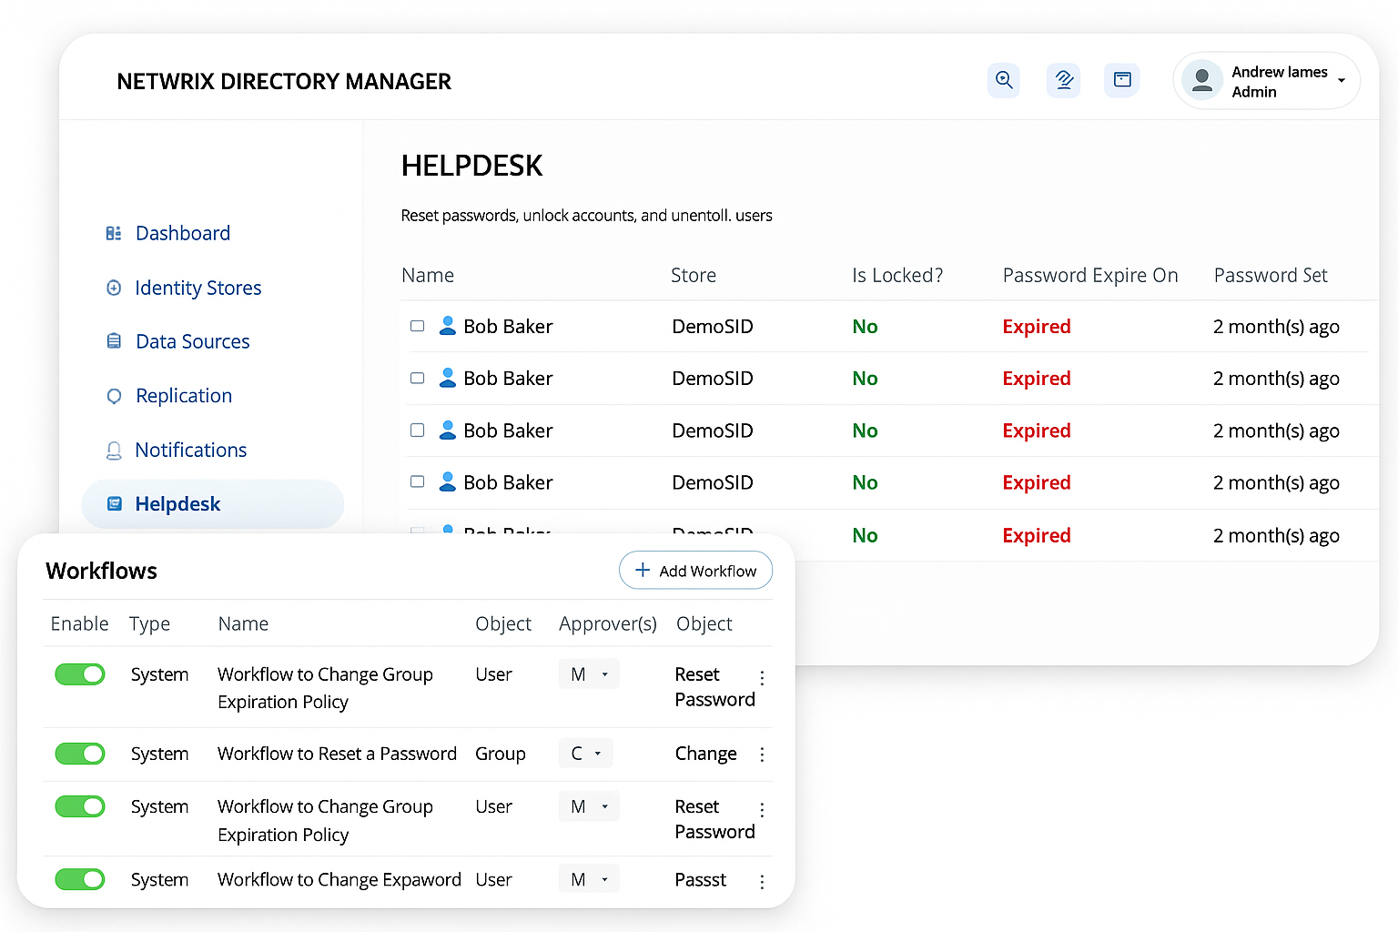Tick the checkbox of the second Bob Baker row
Viewport: 1398px width, 932px height.
point(418,378)
